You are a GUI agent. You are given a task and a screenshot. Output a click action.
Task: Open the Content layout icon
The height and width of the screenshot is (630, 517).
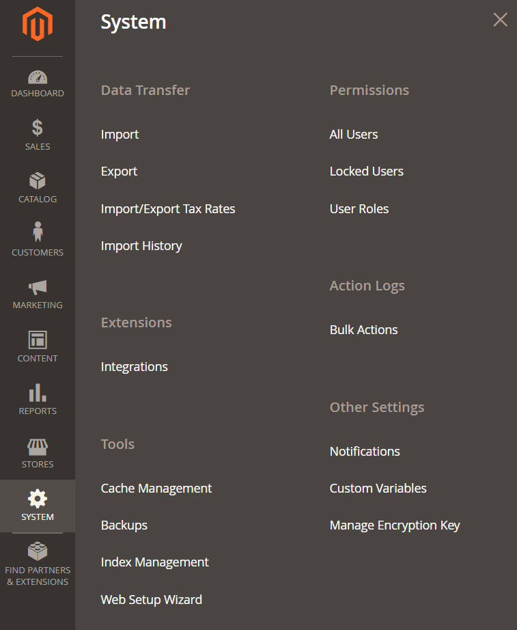pos(38,340)
